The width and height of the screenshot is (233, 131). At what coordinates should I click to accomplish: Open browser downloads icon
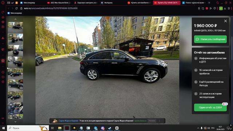point(225,8)
